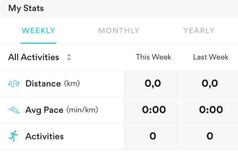Click the Distance route squiggle icon
The height and width of the screenshot is (157, 238).
[14, 84]
